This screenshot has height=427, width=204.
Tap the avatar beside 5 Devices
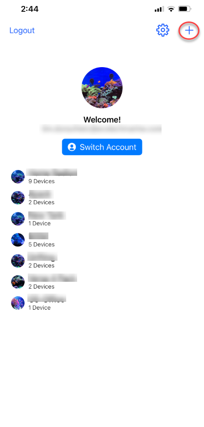tap(18, 240)
